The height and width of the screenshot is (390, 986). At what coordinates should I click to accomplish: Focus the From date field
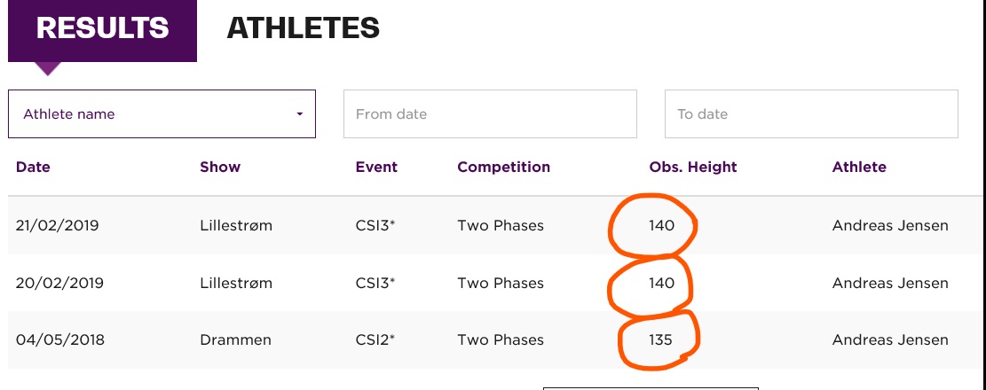(490, 113)
